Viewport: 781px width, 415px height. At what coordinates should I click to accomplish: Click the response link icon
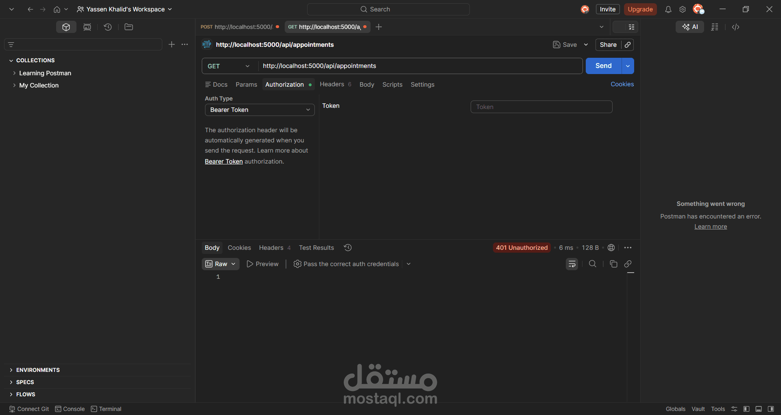click(x=628, y=264)
